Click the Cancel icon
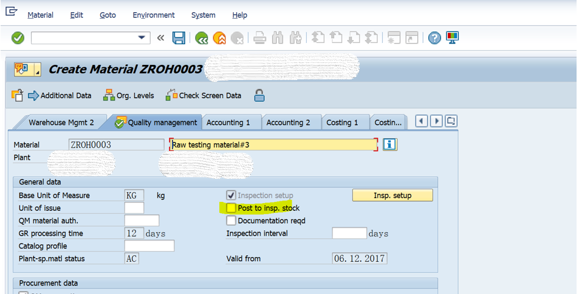The image size is (579, 294). click(237, 38)
